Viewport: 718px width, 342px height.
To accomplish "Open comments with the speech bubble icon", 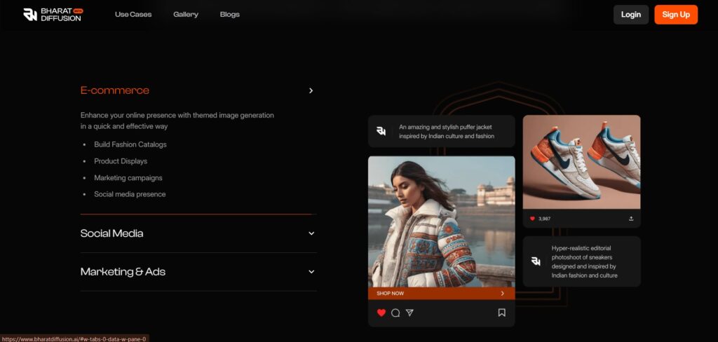I will [395, 313].
